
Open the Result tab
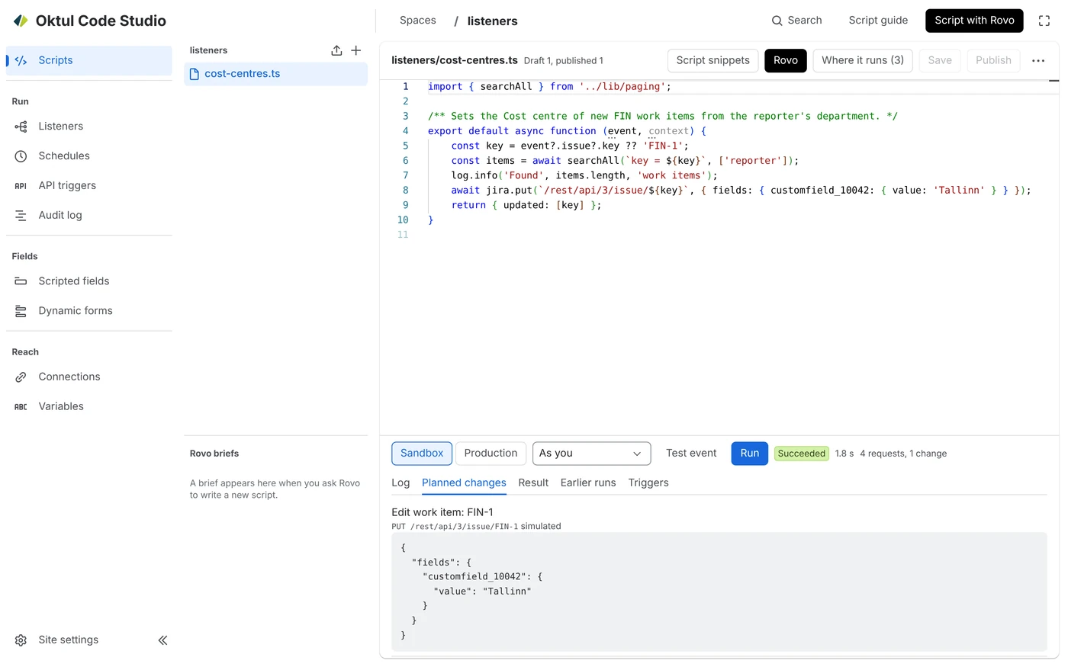[x=533, y=483]
